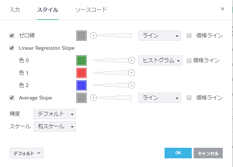Open the green 色 0 color swatch

(x=81, y=60)
